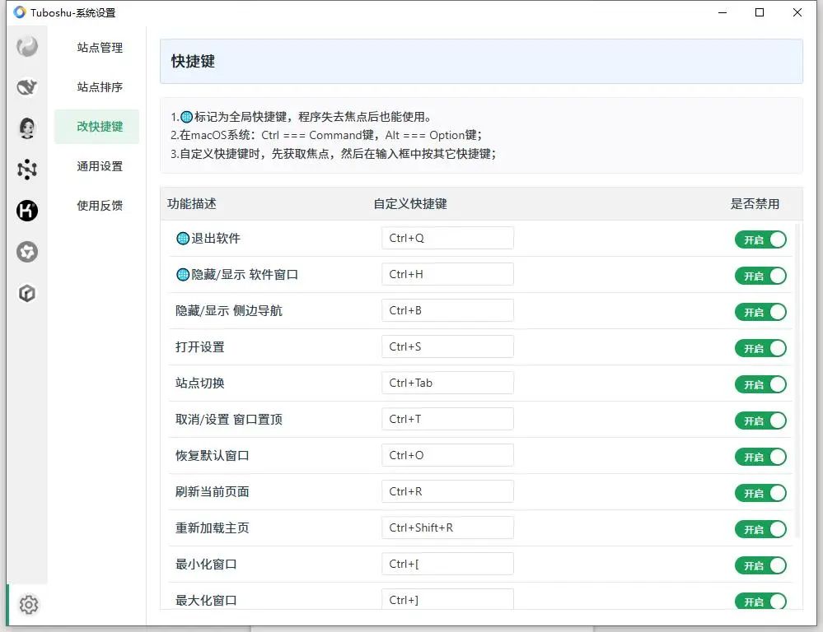Image resolution: width=823 pixels, height=632 pixels.
Task: Close the Tuboshu settings window
Action: 797,12
